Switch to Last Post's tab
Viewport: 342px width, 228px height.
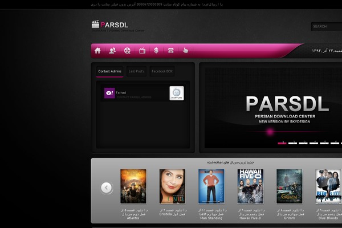point(137,71)
